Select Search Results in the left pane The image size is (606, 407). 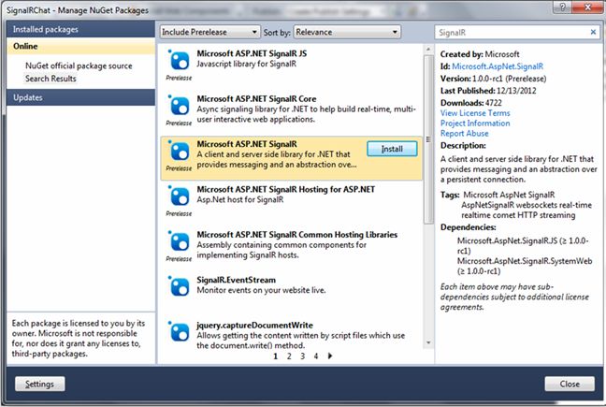tap(50, 79)
